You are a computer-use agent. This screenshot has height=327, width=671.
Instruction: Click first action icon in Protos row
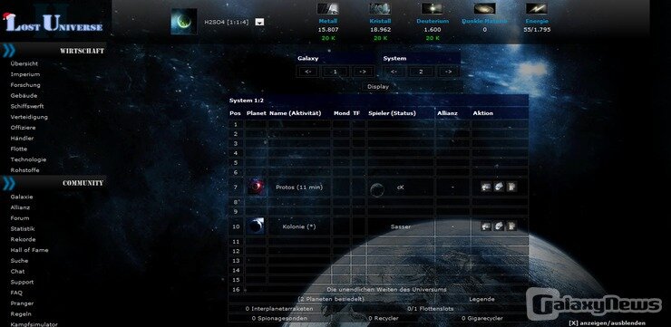[486, 187]
